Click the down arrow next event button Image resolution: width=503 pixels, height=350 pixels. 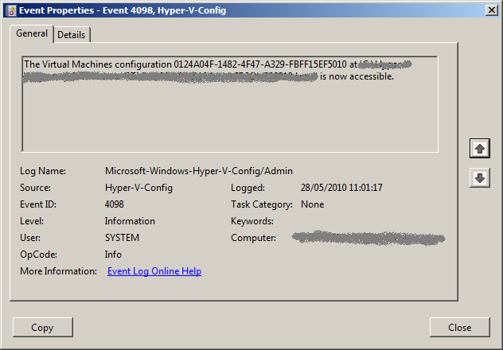pyautogui.click(x=479, y=178)
